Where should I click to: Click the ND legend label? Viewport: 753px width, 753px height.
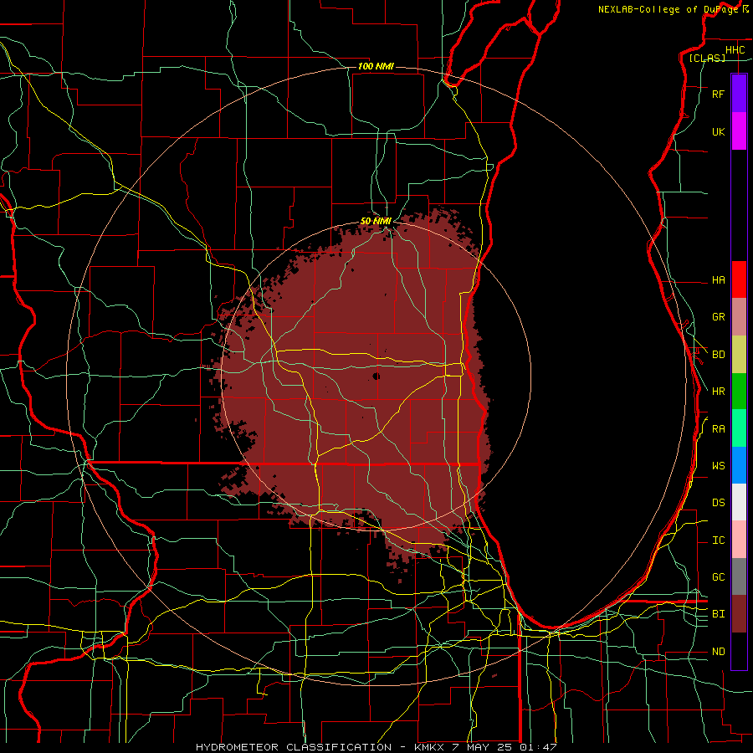click(719, 652)
